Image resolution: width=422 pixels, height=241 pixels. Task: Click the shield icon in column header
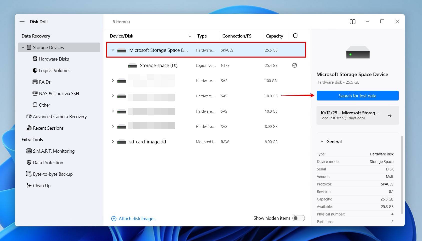295,36
